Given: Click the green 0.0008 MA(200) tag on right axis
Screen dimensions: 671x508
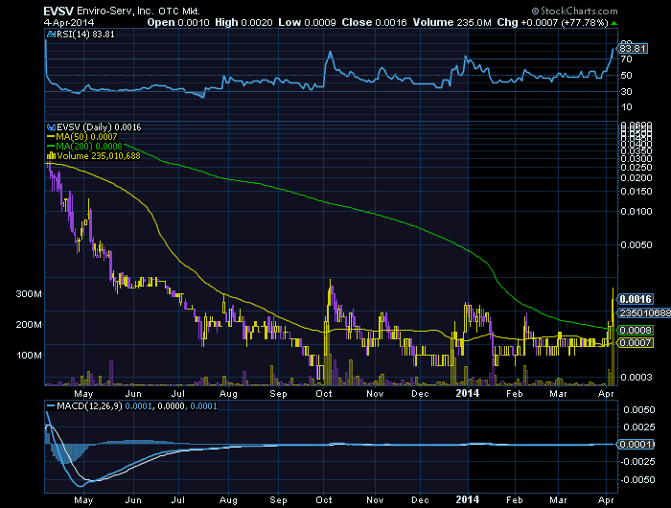Looking at the screenshot, I should [636, 330].
